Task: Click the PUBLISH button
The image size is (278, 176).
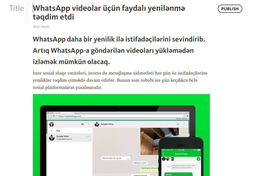Action: (230, 9)
